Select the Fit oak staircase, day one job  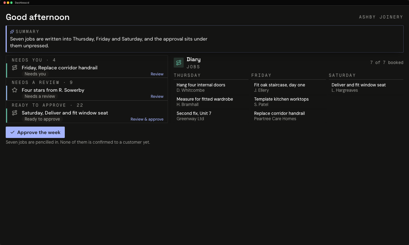coord(288,87)
